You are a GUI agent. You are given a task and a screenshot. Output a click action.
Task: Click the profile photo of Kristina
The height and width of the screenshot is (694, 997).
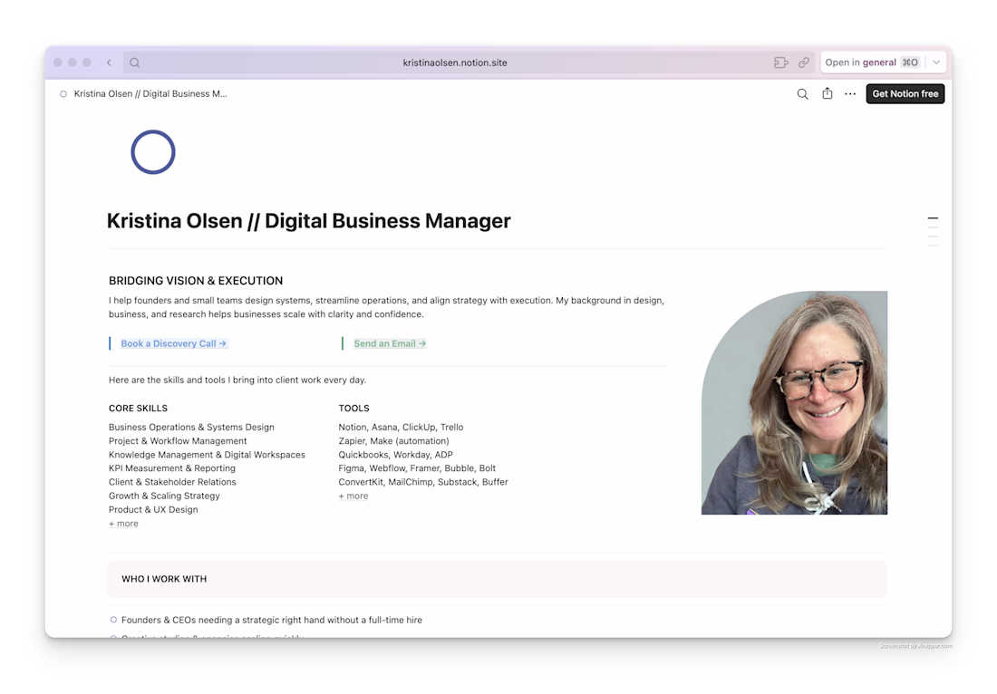tap(794, 403)
